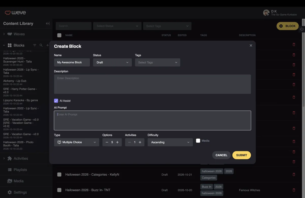This screenshot has height=198, width=305.
Task: Click the add block plus icon in sidebar
Action: pyautogui.click(x=48, y=45)
